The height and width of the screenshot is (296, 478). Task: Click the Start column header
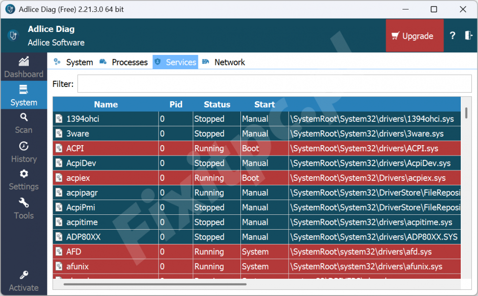click(x=264, y=105)
